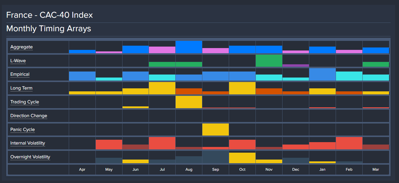The image size is (399, 183).
Task: Click the green L-Wave bar for March
Action: point(376,64)
